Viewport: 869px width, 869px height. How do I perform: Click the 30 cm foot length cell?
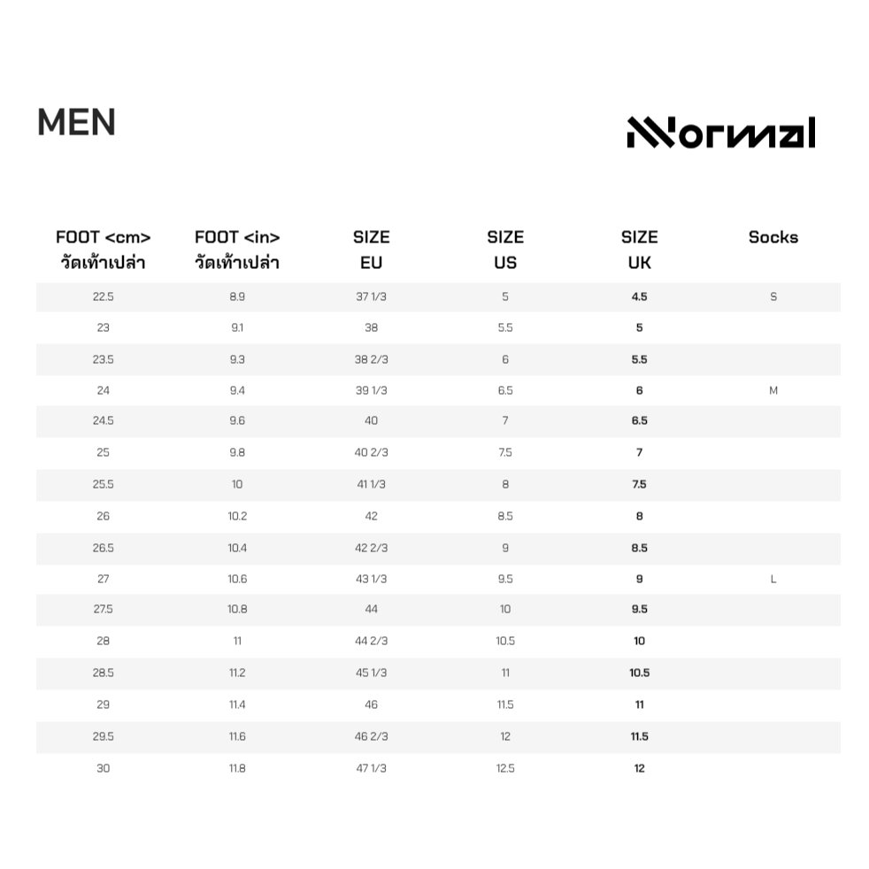tap(103, 768)
